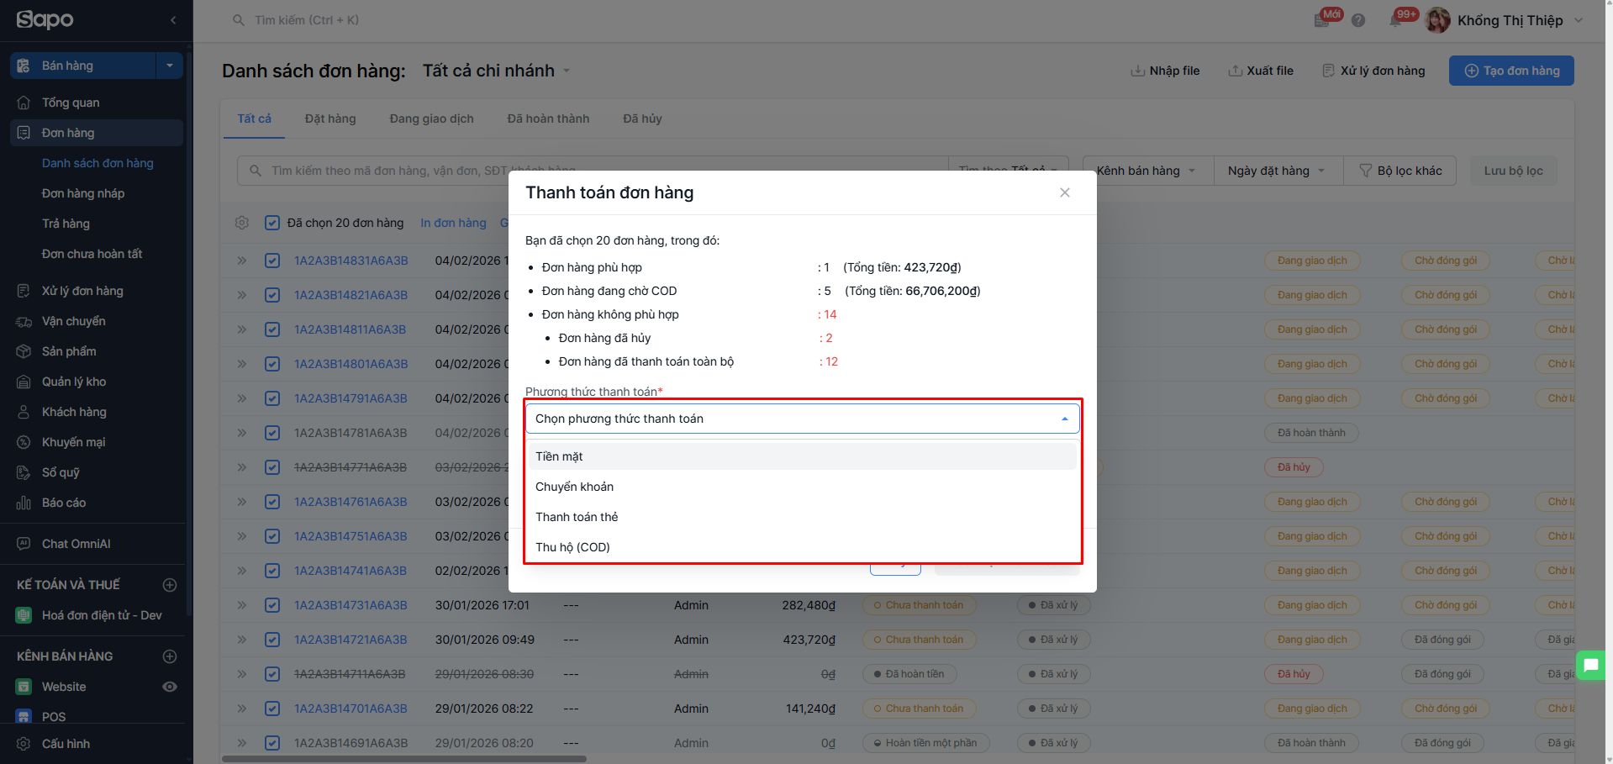Open the Ngày đặt hàng filter dropdown
The image size is (1613, 764).
[1278, 171]
